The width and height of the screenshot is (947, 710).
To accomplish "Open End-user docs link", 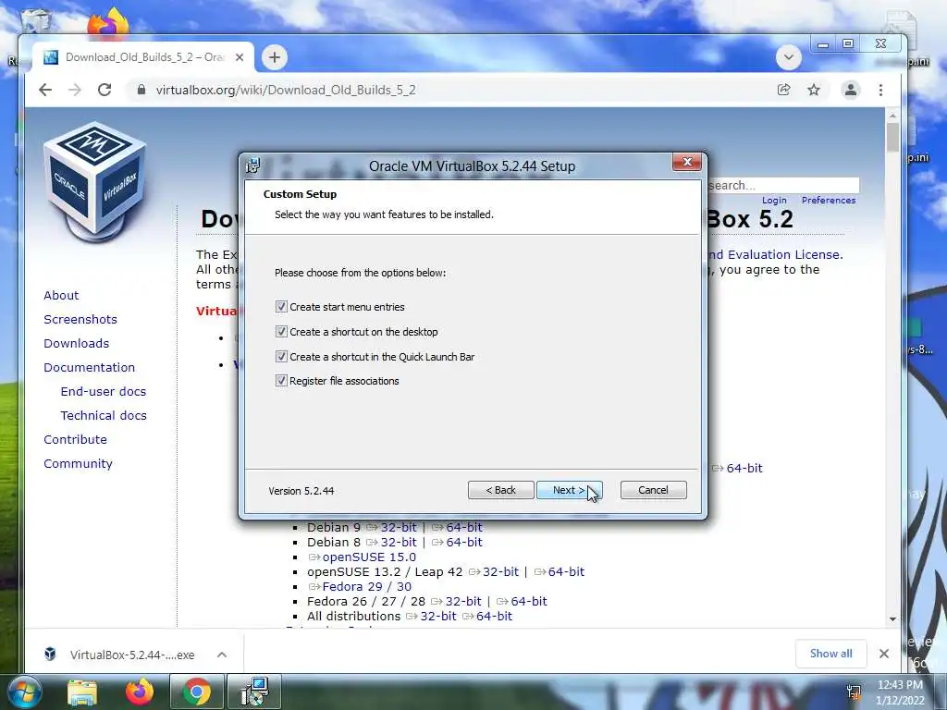I will tap(104, 391).
